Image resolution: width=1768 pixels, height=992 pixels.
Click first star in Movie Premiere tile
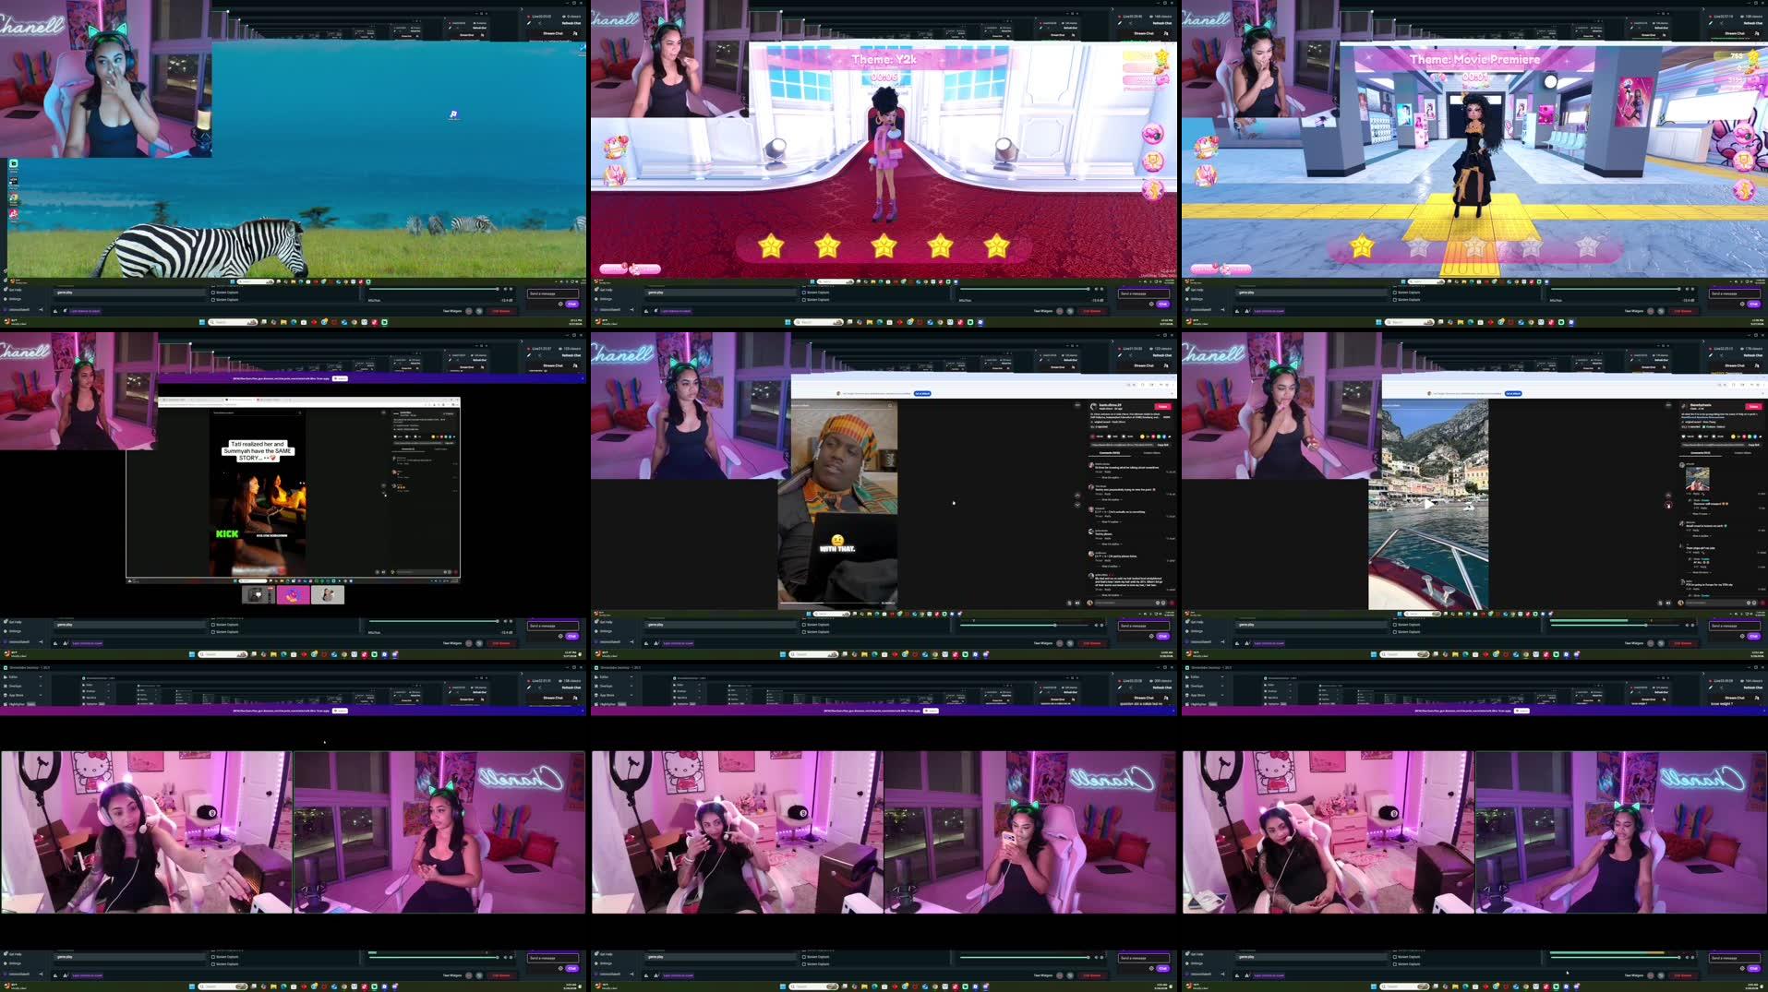(1362, 245)
